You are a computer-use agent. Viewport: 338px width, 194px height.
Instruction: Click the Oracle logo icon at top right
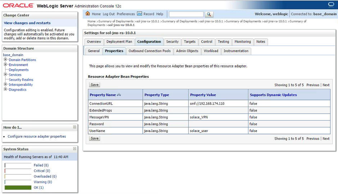pyautogui.click(x=331, y=5)
